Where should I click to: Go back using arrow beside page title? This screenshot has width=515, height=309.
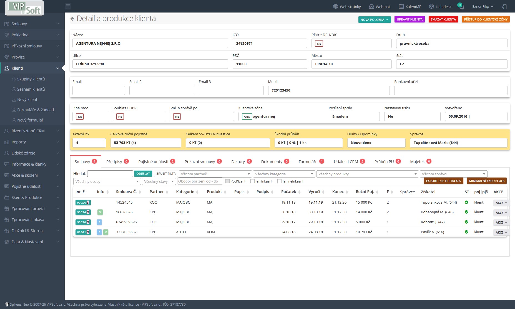[72, 19]
